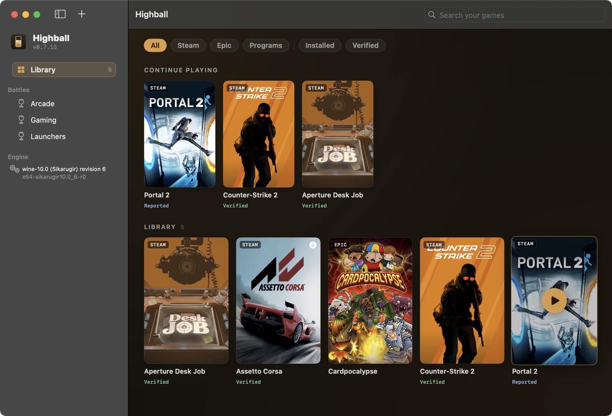Open Aperture Desk Job cover in Library
Viewport: 612px width, 416px height.
(186, 301)
